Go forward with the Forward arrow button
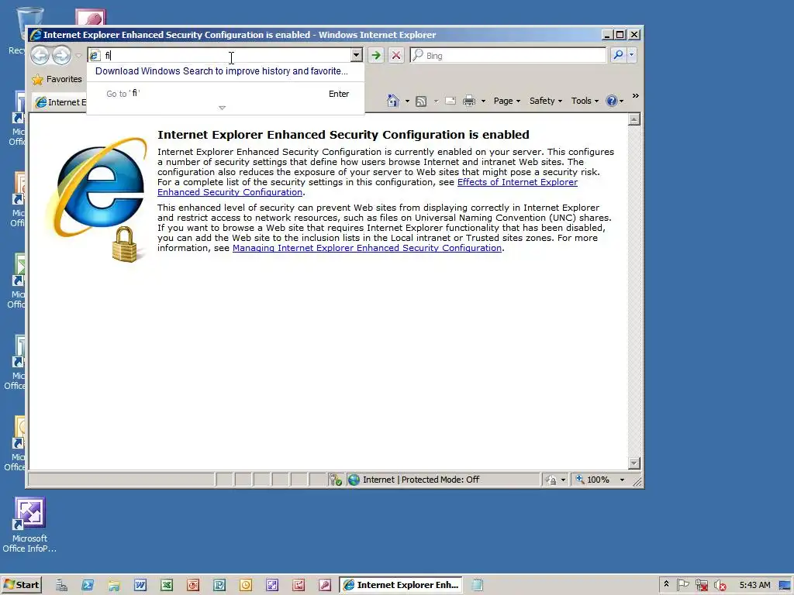794x595 pixels. tap(62, 55)
